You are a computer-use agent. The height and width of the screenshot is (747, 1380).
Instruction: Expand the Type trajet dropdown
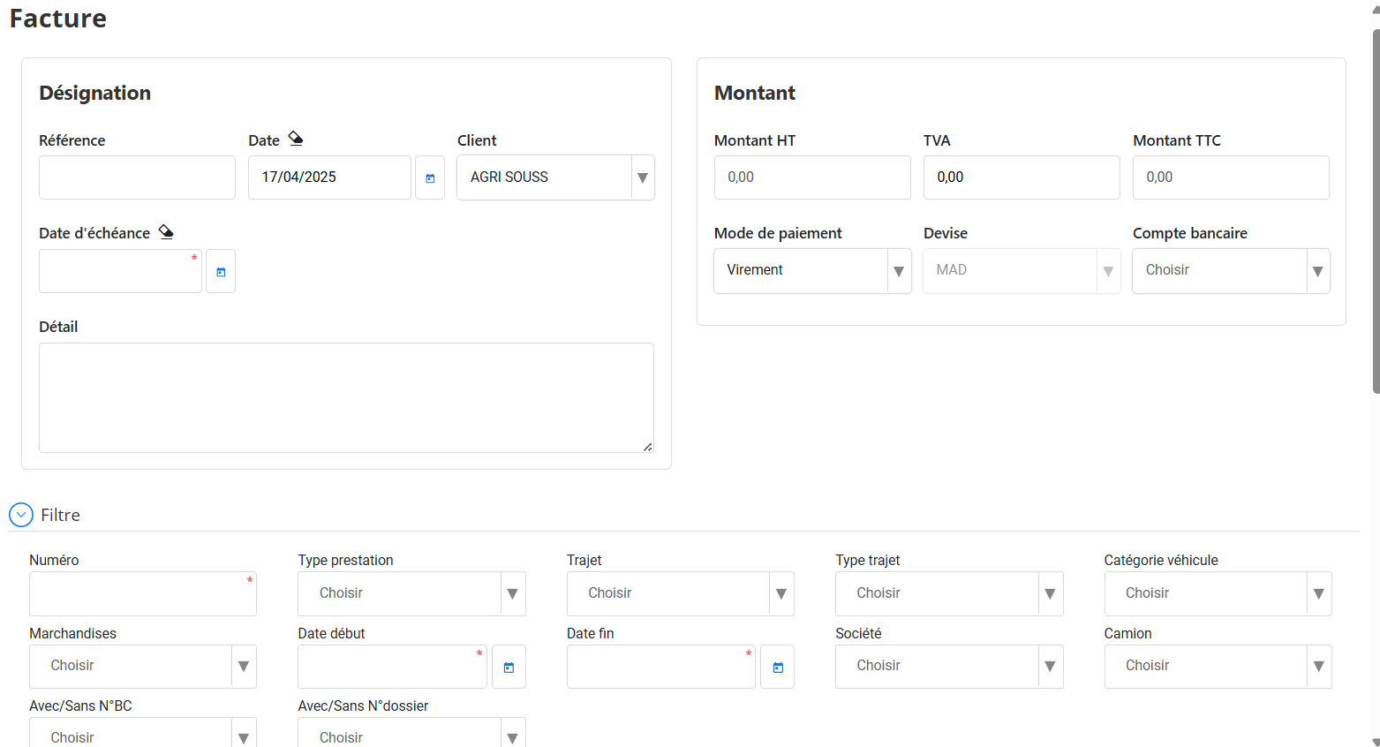tap(949, 593)
